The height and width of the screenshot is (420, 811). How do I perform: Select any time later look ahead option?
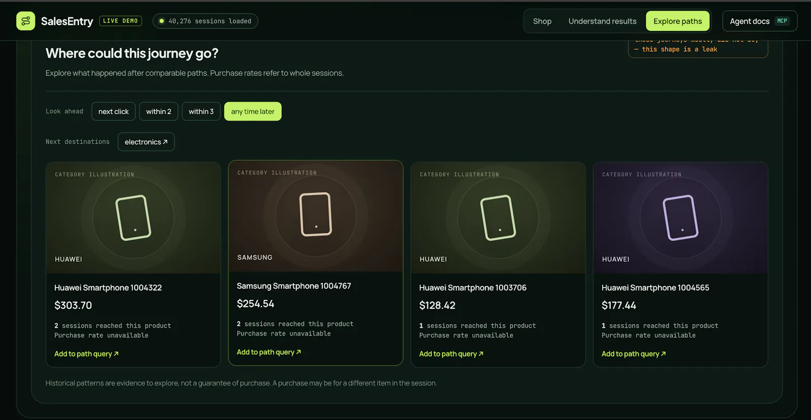coord(252,112)
